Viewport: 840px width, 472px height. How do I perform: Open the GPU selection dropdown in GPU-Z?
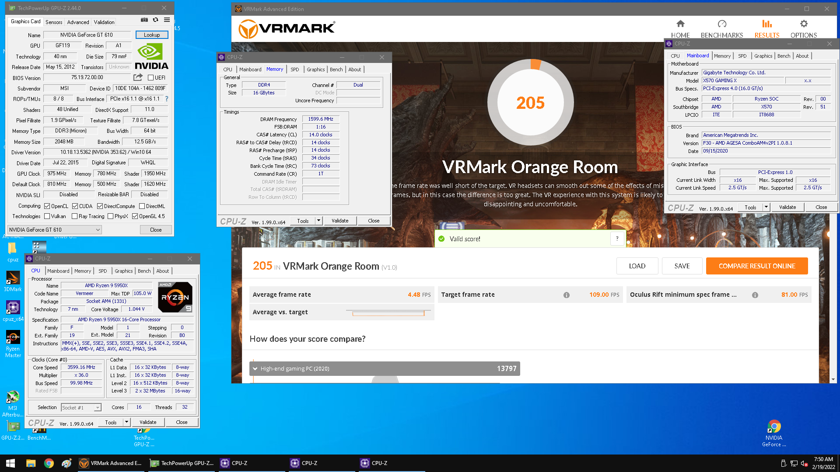click(x=55, y=229)
